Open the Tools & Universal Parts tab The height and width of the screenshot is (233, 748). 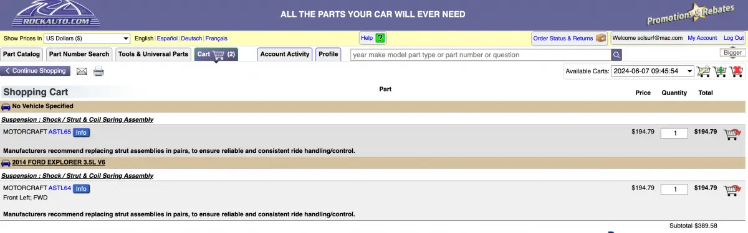click(x=153, y=55)
